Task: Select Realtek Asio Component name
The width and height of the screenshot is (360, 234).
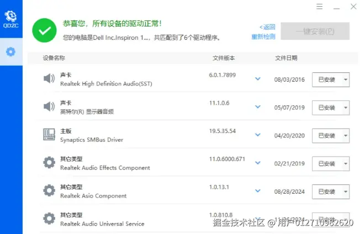Action: (93, 196)
